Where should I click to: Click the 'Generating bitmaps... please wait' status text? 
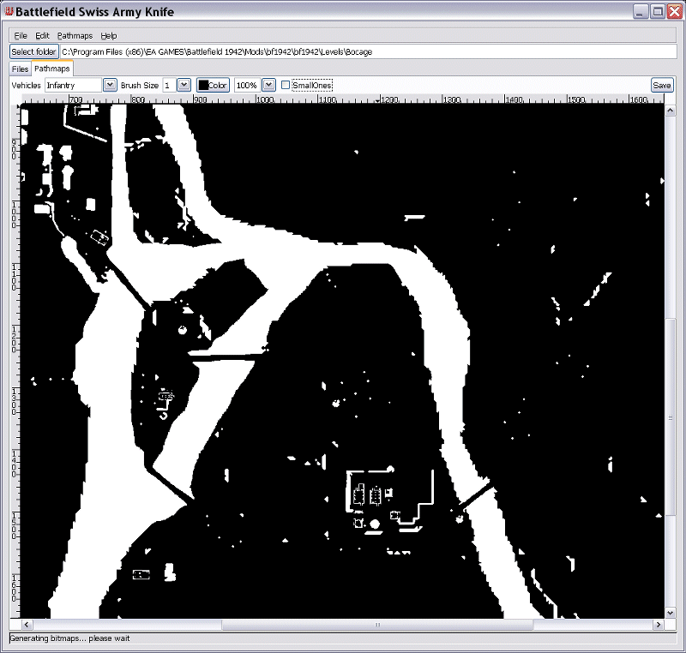click(70, 638)
